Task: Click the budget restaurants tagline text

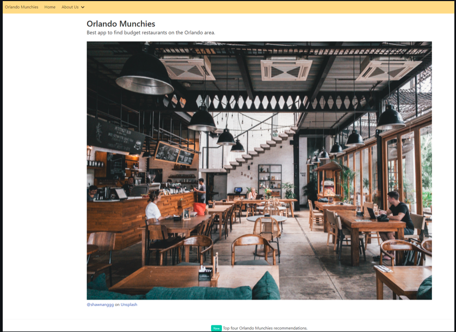Action: tap(151, 33)
